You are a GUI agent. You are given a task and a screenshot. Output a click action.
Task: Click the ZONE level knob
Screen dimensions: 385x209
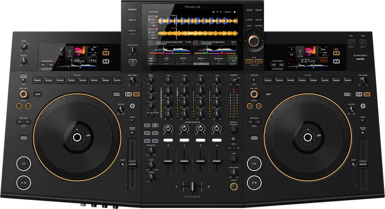coord(24,46)
